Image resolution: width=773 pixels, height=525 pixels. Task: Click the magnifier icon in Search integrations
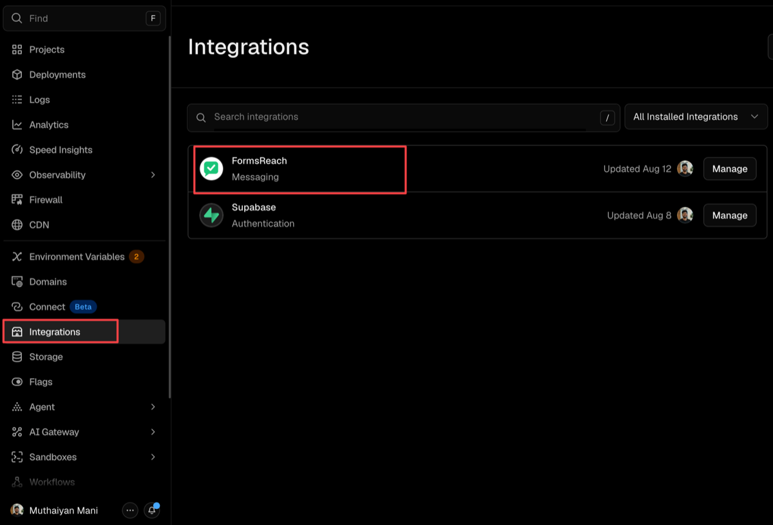(x=201, y=117)
